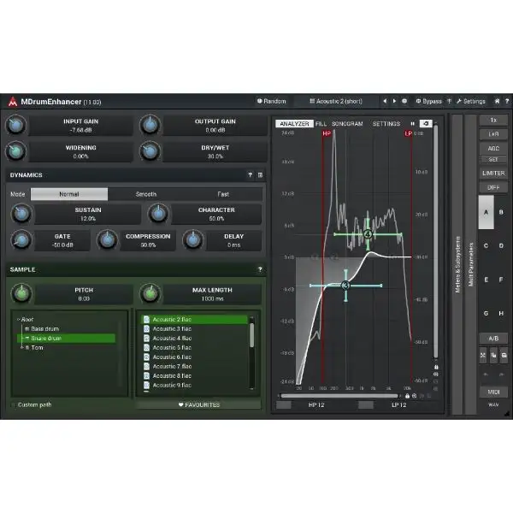Go to the previous preset arrow

pos(385,102)
